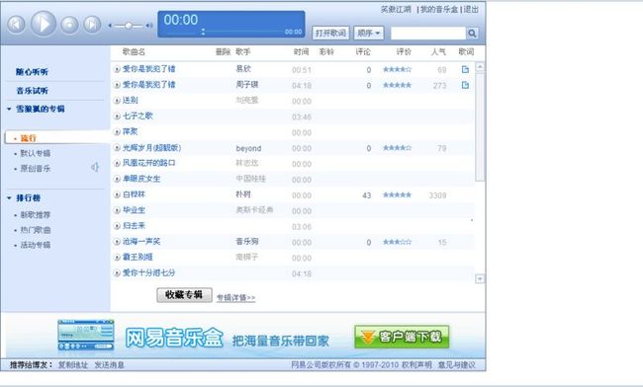Open the 权利声明 footer link
643x387 pixels.
tap(416, 365)
